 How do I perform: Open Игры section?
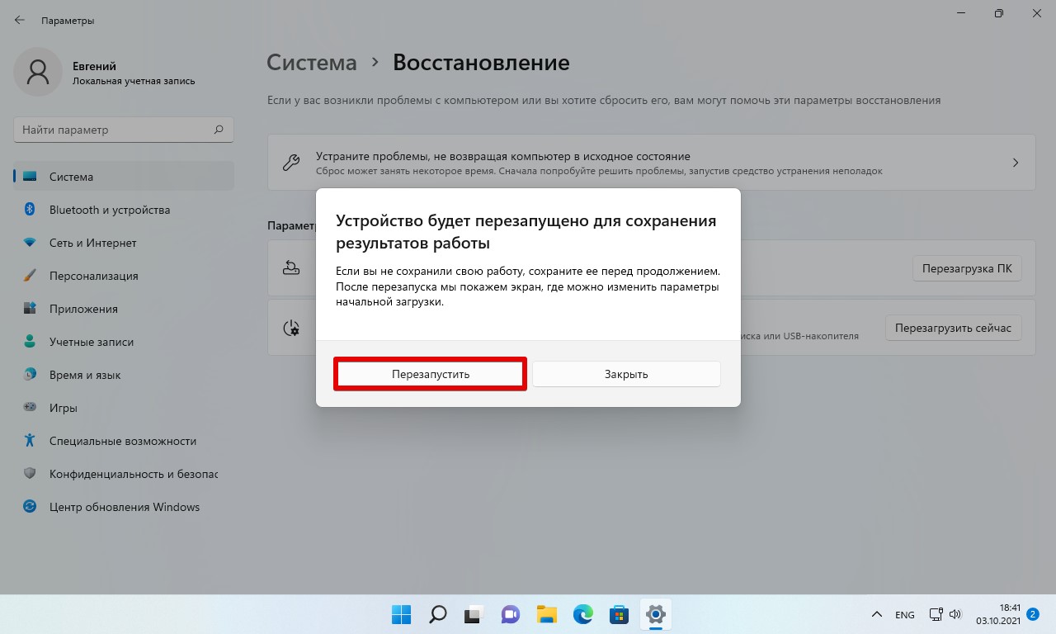(124, 408)
